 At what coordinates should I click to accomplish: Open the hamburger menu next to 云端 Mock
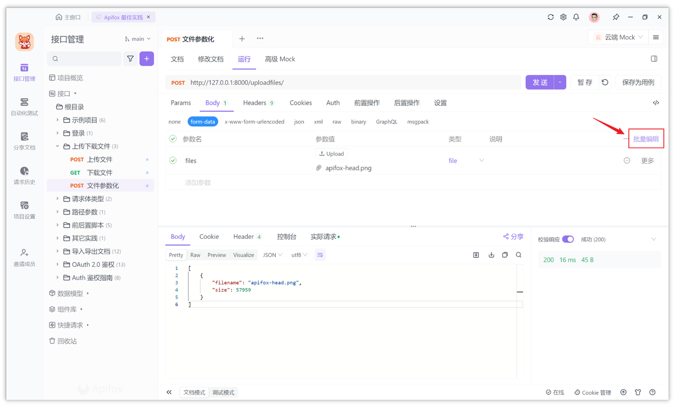[x=656, y=37]
